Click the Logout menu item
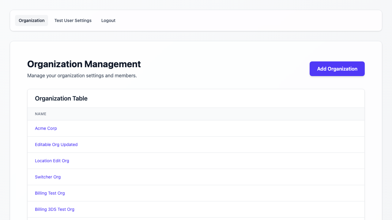This screenshot has height=220, width=392. pyautogui.click(x=108, y=20)
